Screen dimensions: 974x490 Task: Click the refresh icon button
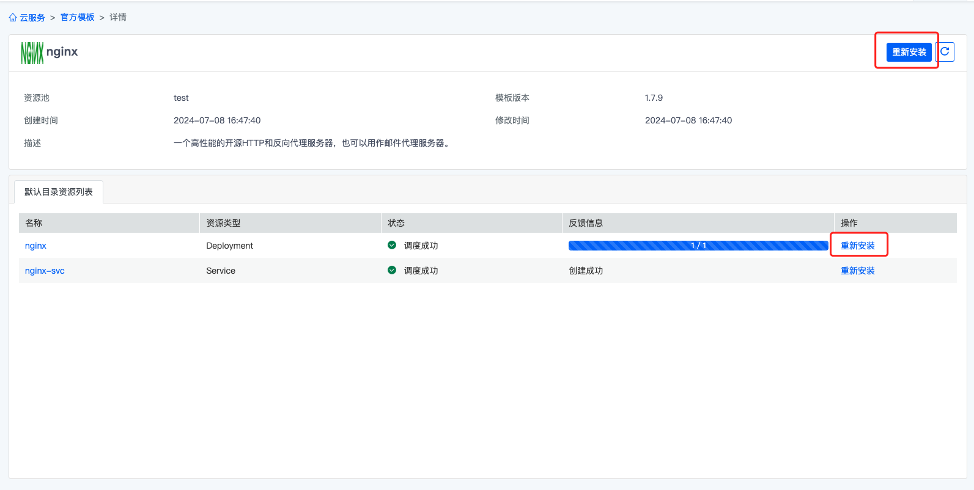945,52
